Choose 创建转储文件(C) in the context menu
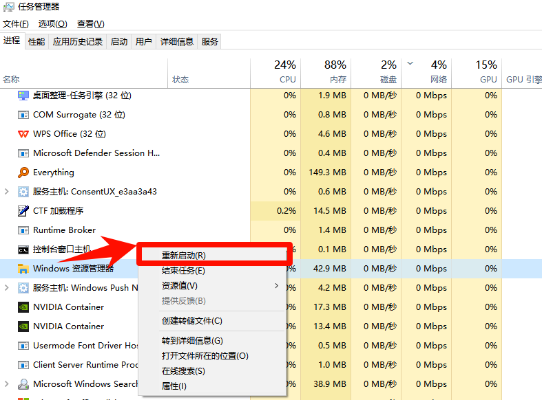 click(x=212, y=321)
